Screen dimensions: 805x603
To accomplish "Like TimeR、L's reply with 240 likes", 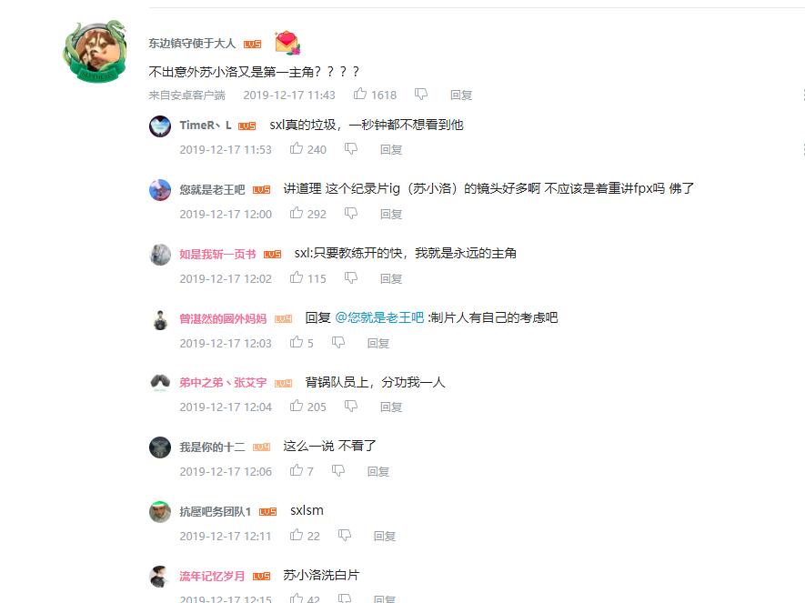I will [x=297, y=149].
